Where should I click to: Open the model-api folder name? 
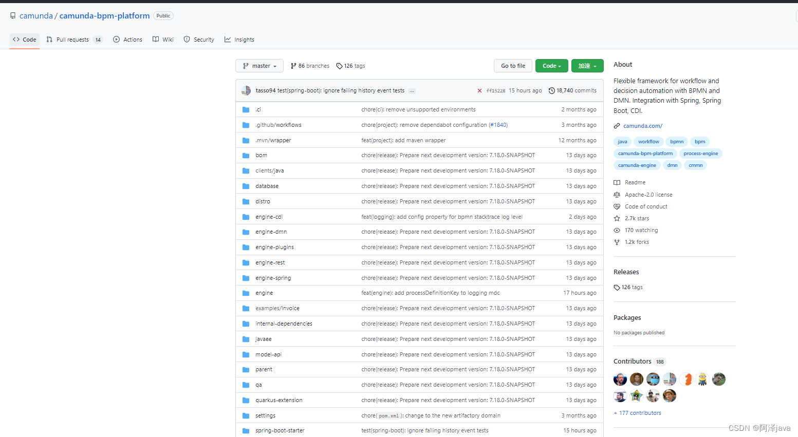tap(268, 354)
